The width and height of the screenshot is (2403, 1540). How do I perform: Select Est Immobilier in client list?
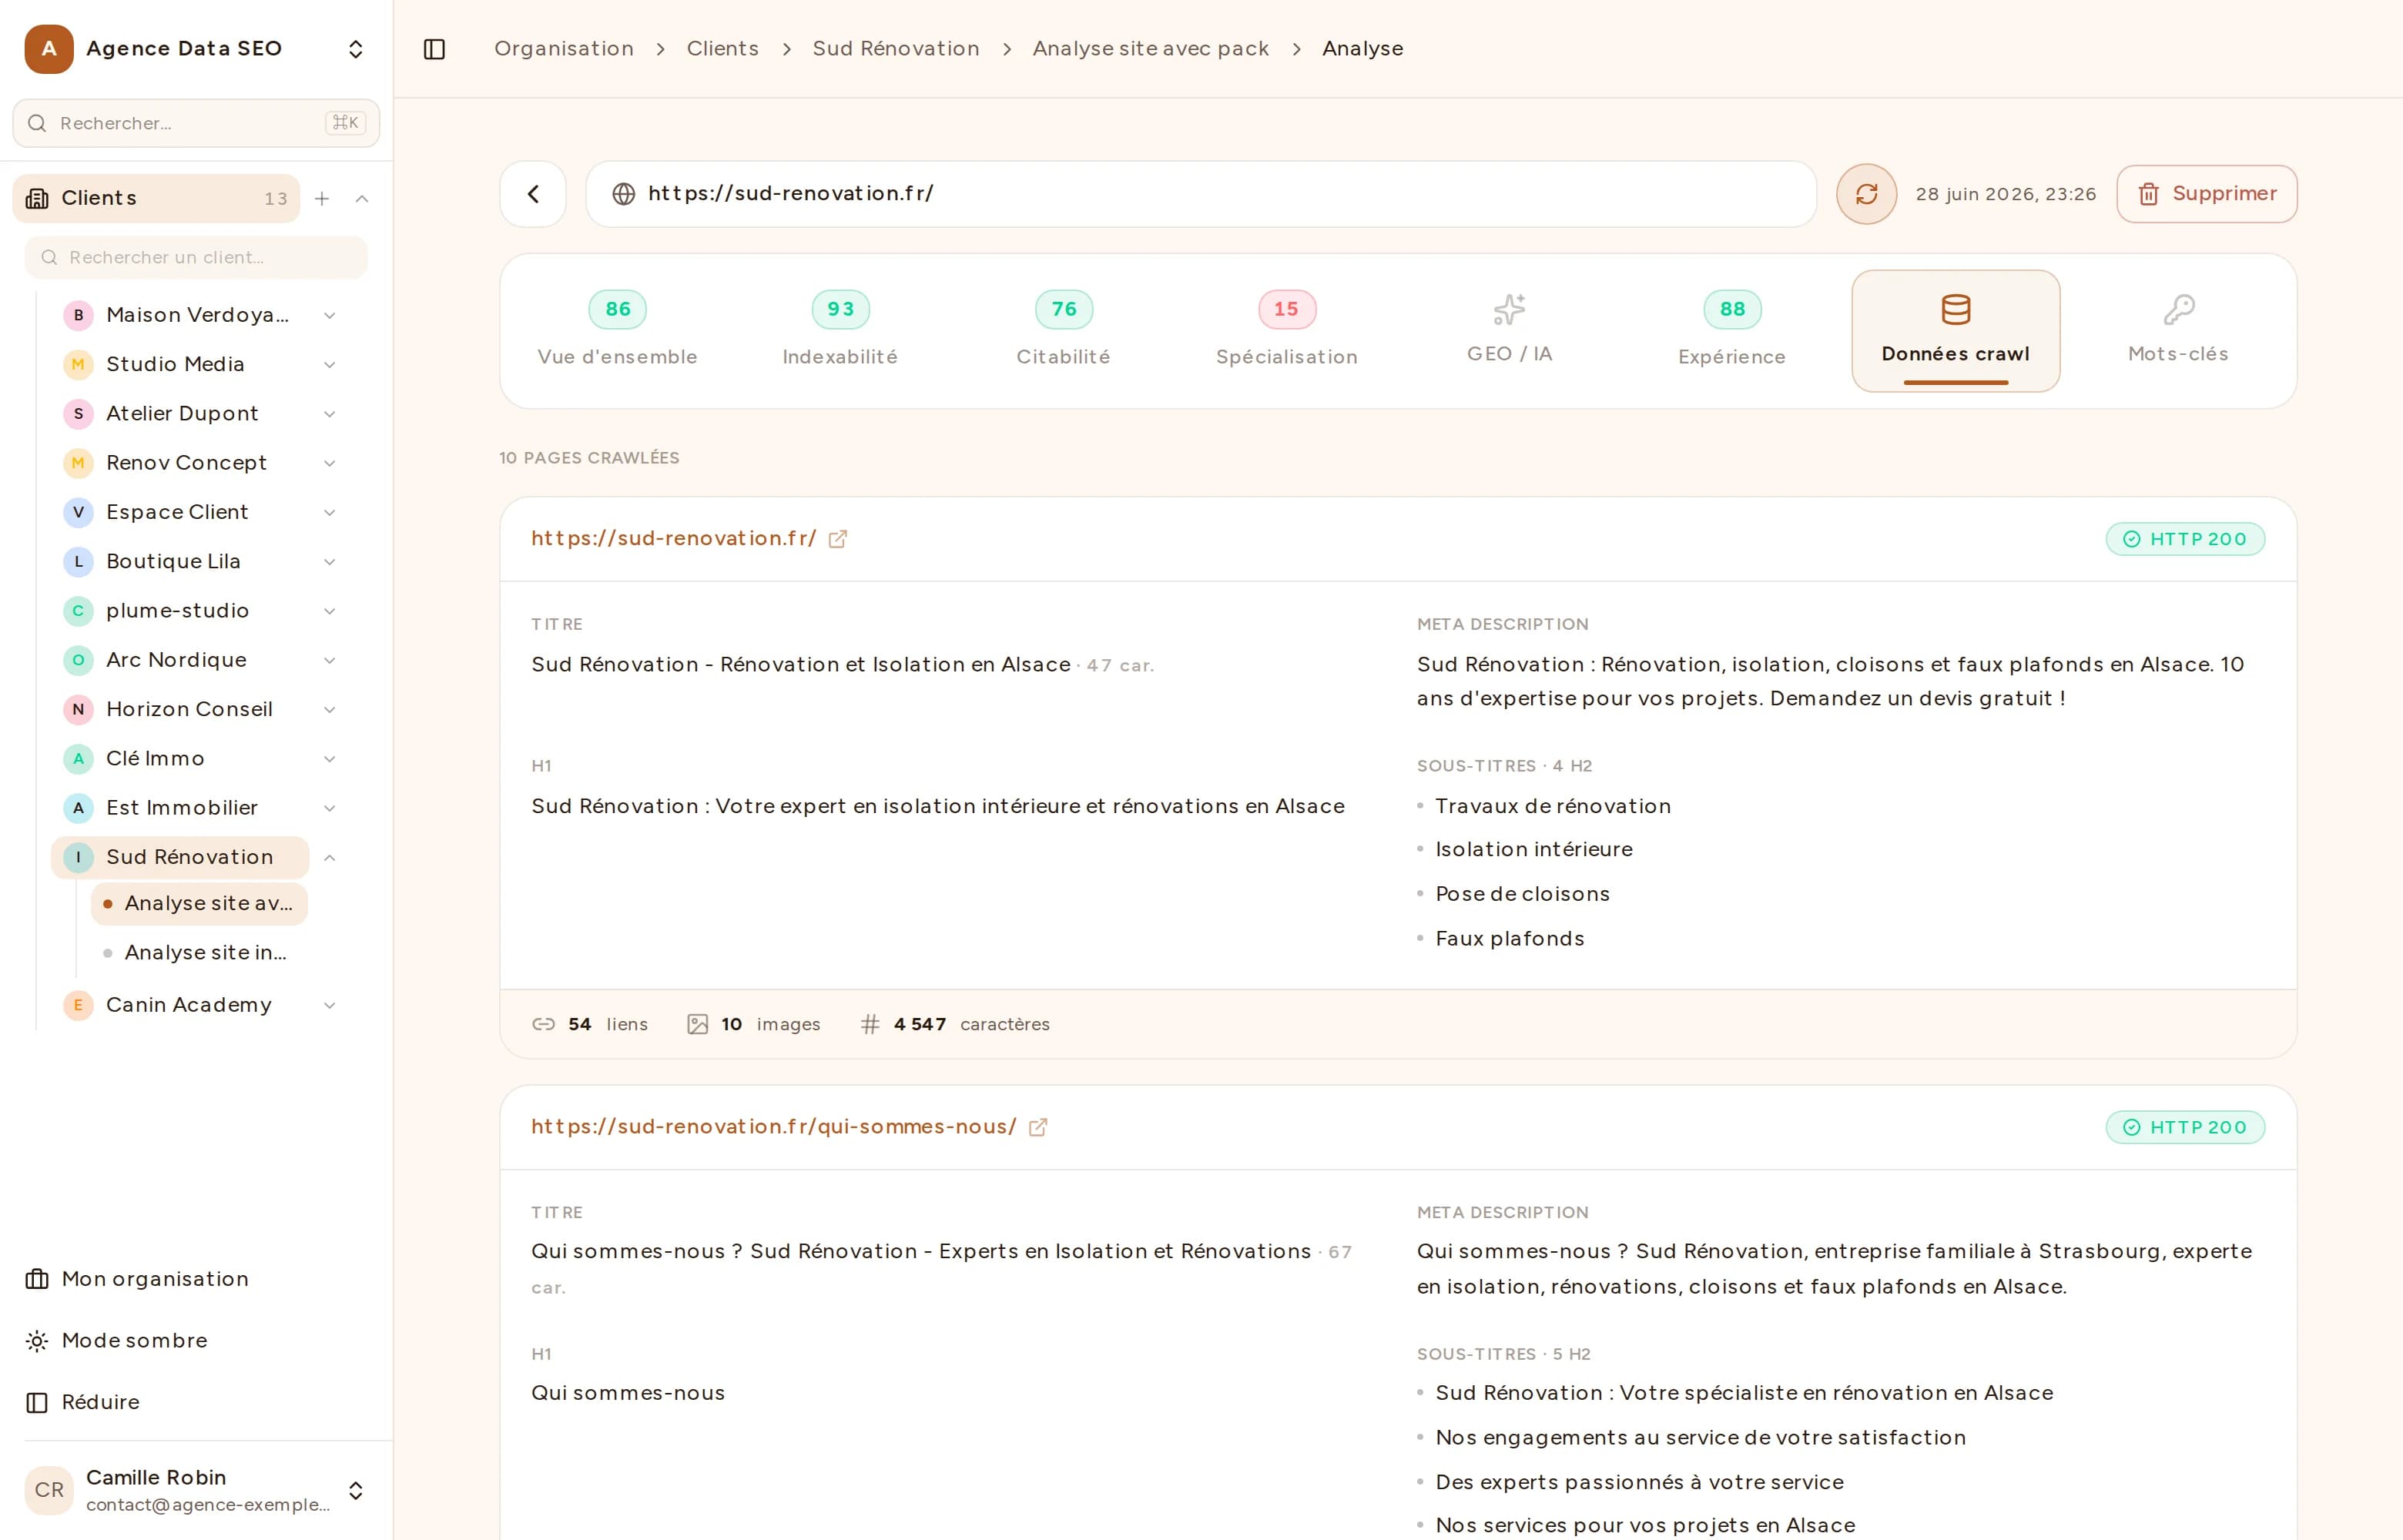[x=182, y=808]
